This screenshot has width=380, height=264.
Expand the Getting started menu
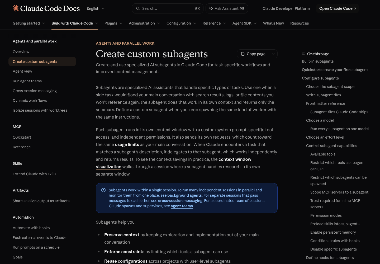tap(29, 23)
